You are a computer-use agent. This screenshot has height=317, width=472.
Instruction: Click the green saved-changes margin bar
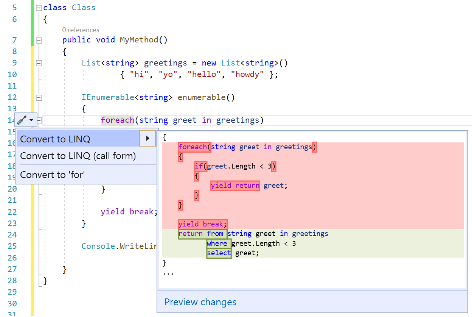[33, 23]
